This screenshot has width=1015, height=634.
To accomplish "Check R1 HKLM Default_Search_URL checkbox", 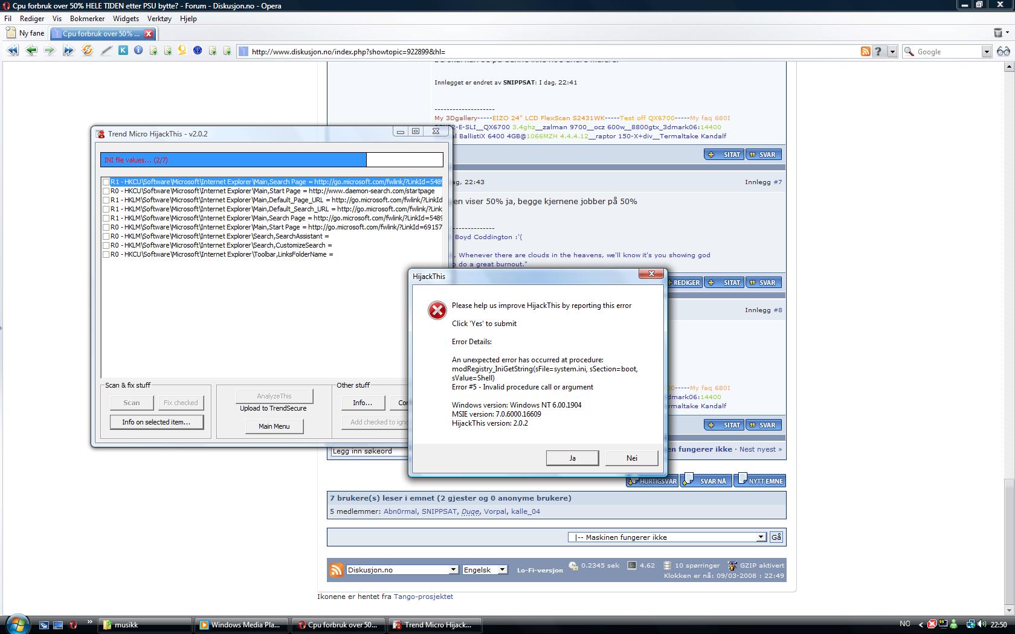I will [106, 209].
